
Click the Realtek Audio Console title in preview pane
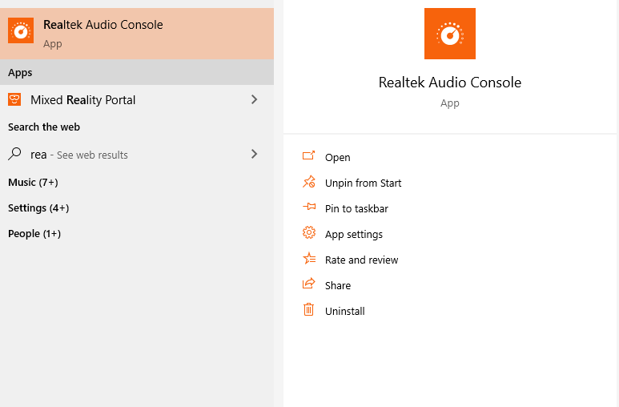[x=450, y=83]
